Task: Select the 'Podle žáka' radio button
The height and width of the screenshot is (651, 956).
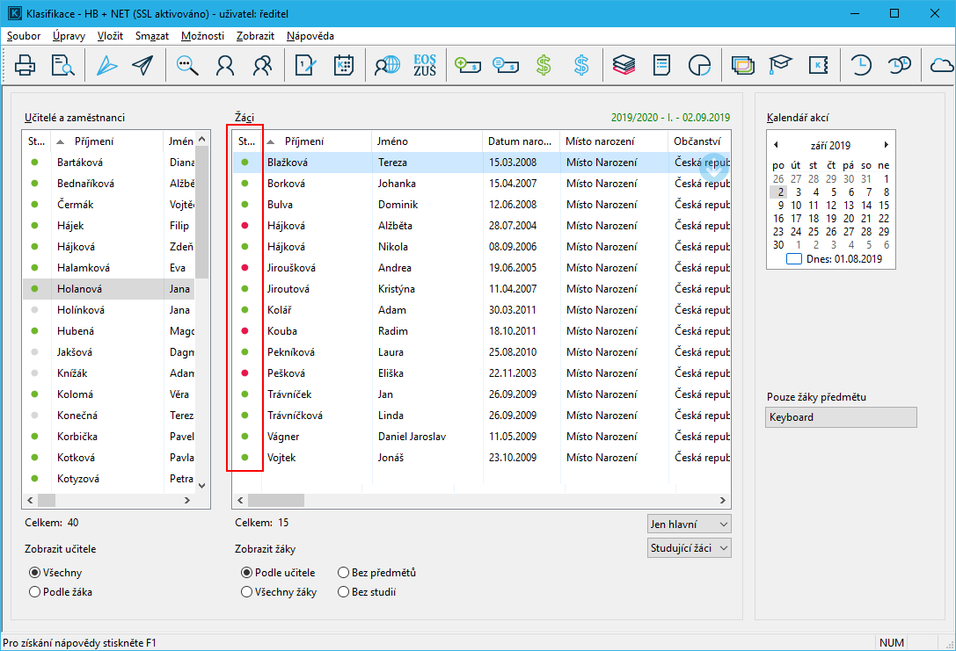Action: click(x=35, y=592)
